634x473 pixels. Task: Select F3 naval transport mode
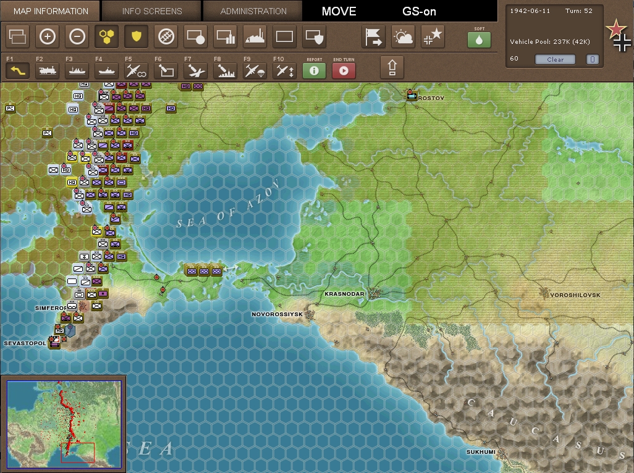(77, 70)
